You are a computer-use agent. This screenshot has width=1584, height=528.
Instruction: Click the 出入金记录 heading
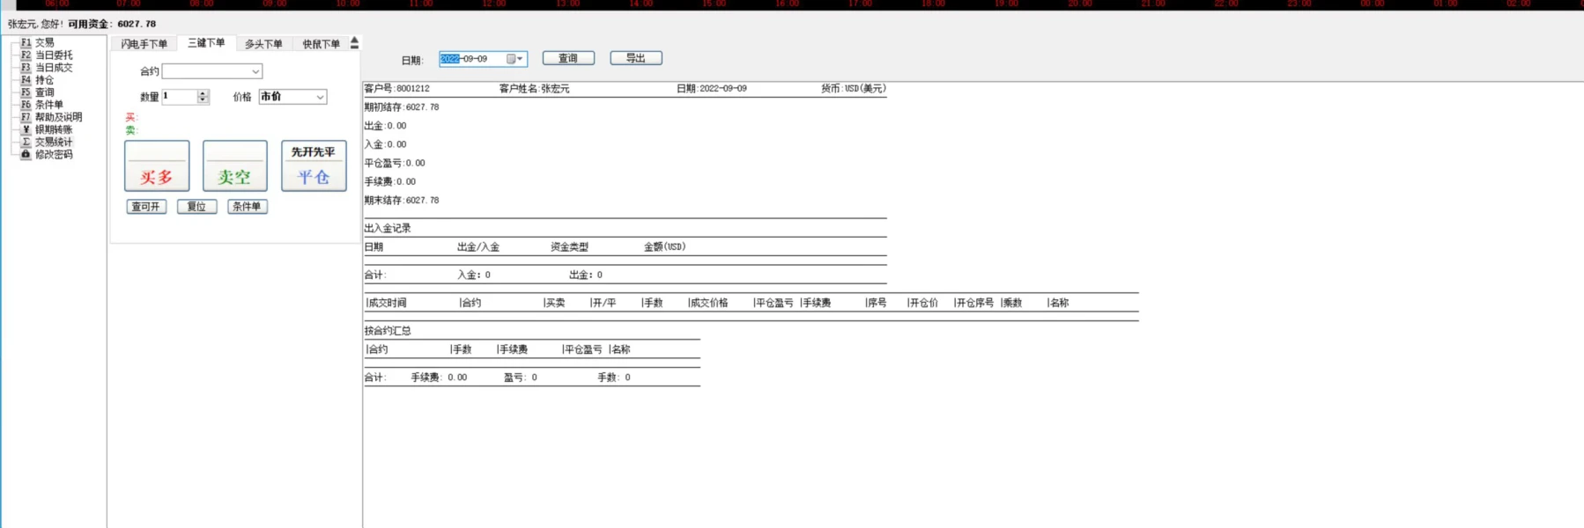pyautogui.click(x=388, y=228)
